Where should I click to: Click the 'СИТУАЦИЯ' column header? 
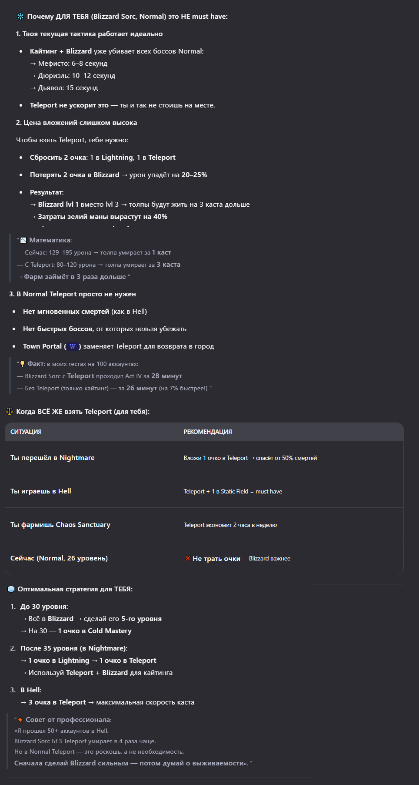26,432
